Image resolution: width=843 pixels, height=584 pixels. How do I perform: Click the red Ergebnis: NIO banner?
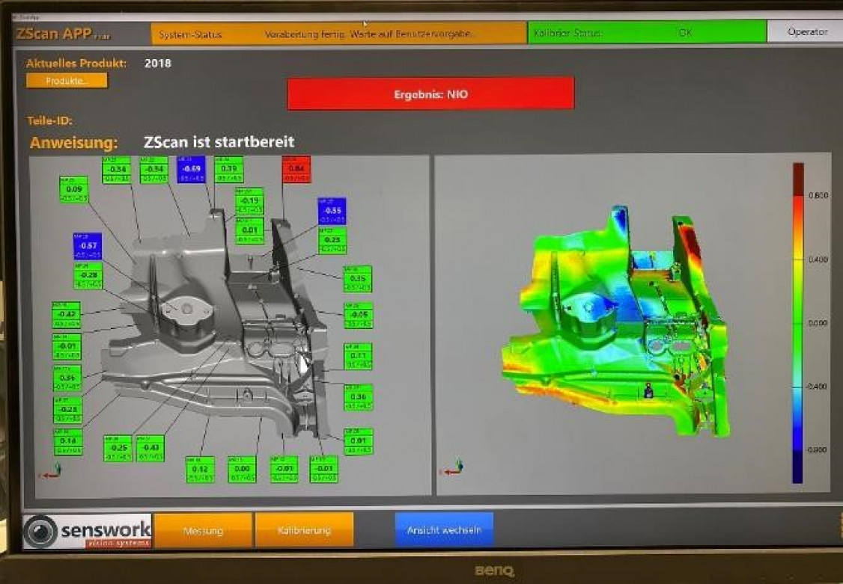click(430, 94)
